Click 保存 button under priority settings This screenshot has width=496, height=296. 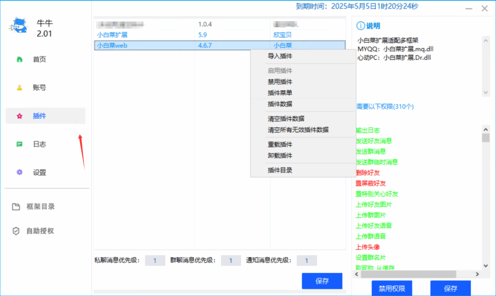coord(322,281)
